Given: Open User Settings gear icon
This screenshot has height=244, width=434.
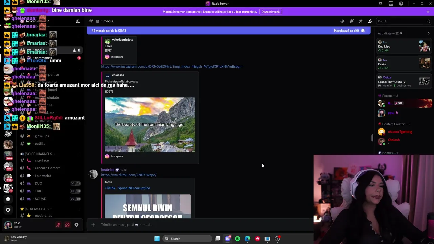Looking at the screenshot, I should click(76, 225).
